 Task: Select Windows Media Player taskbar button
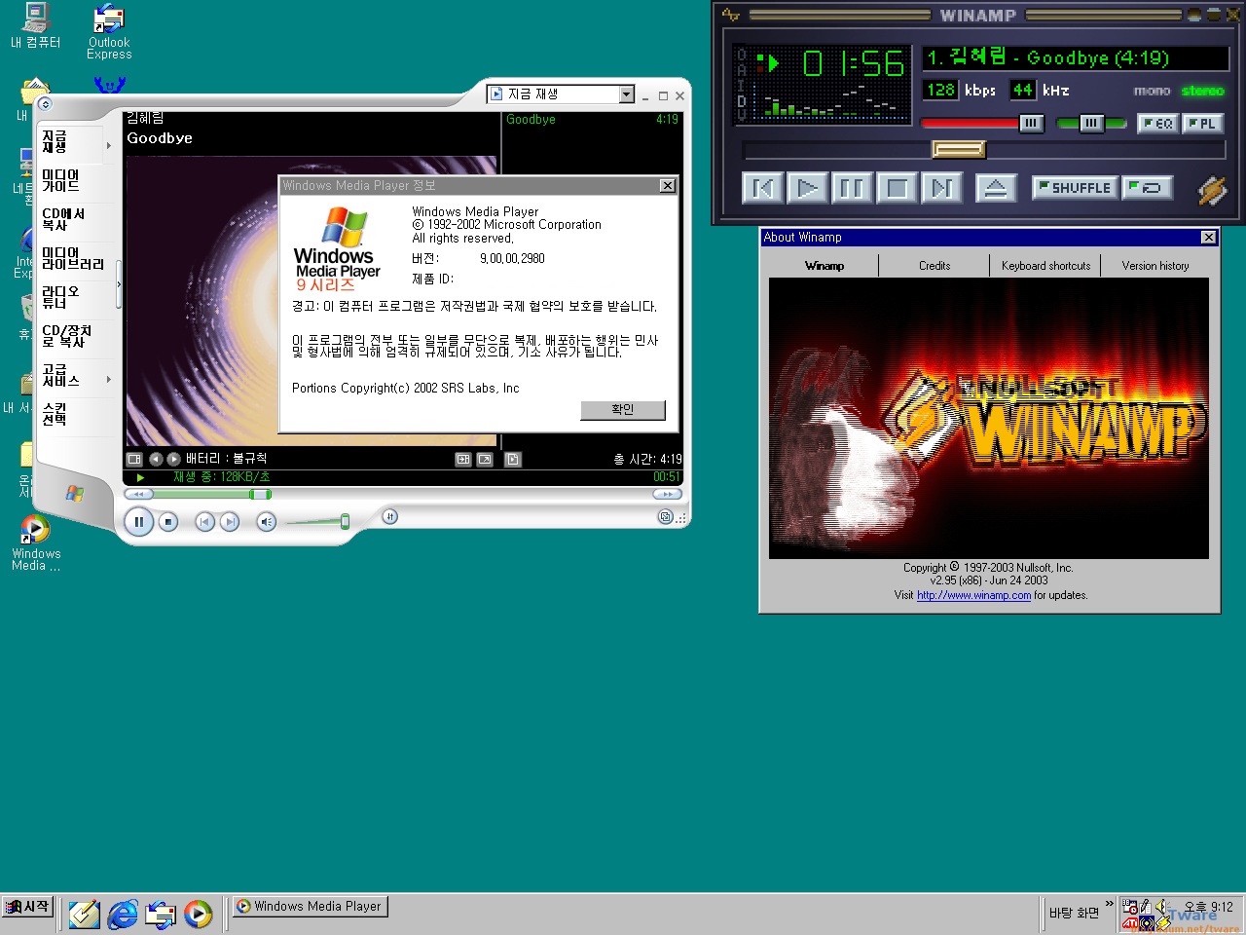click(x=310, y=907)
